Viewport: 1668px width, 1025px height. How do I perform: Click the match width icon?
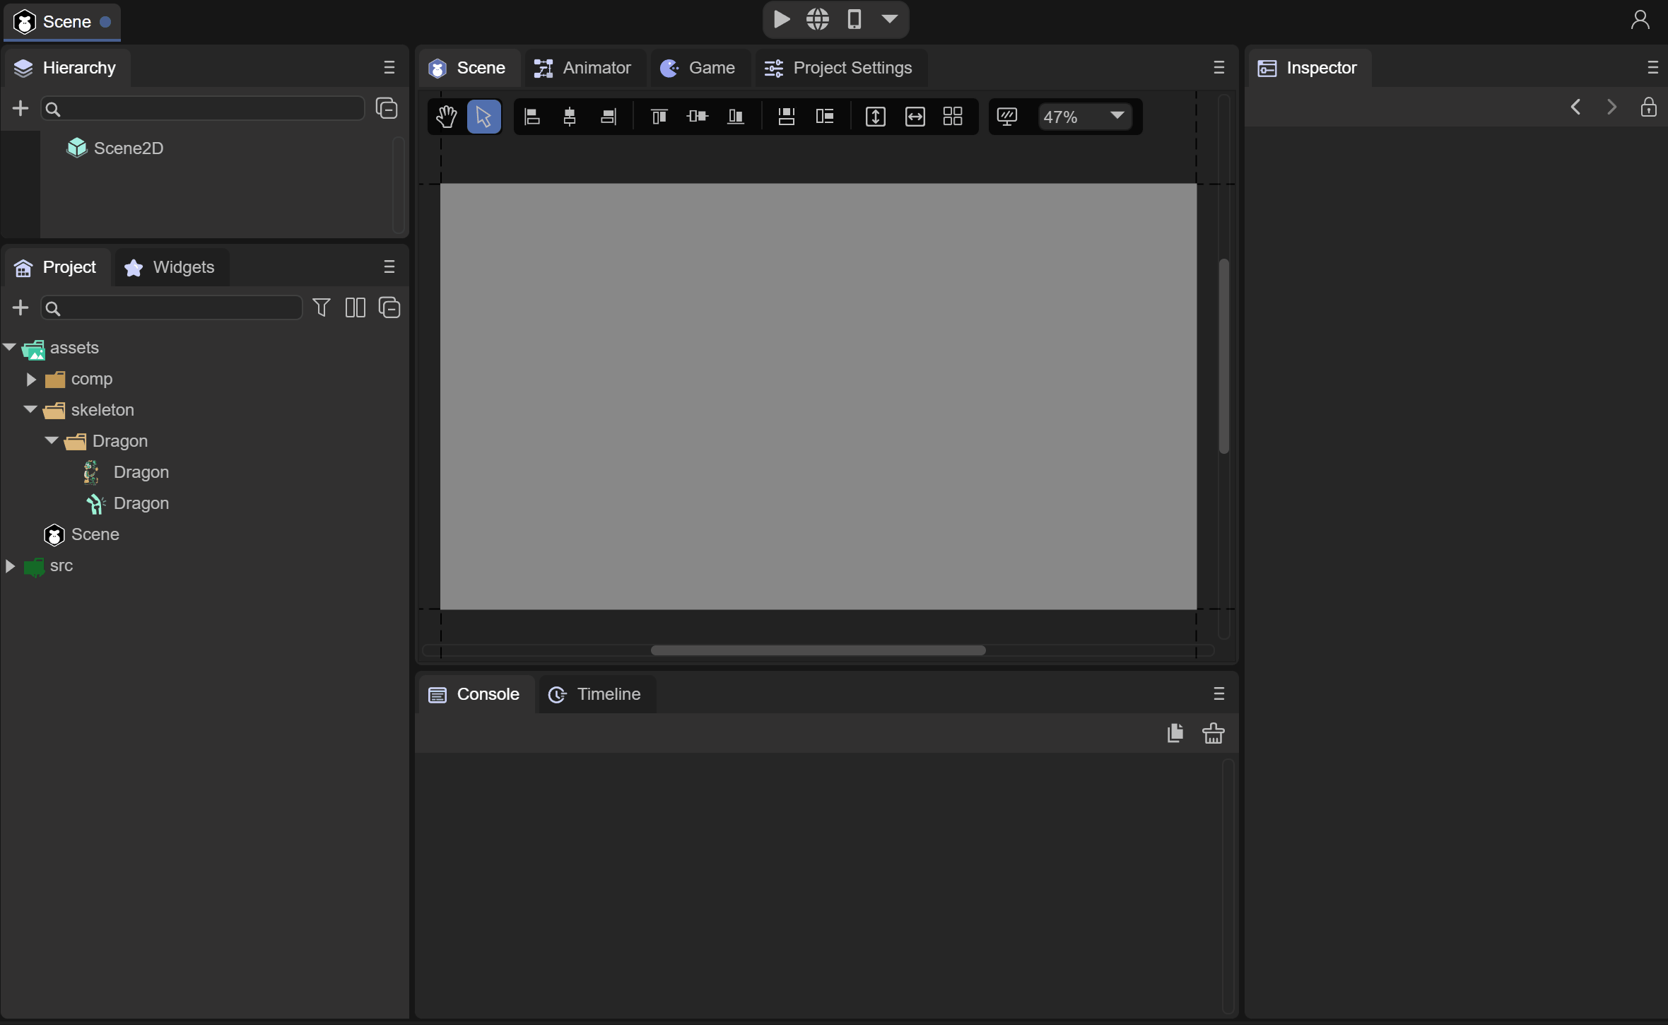click(915, 117)
